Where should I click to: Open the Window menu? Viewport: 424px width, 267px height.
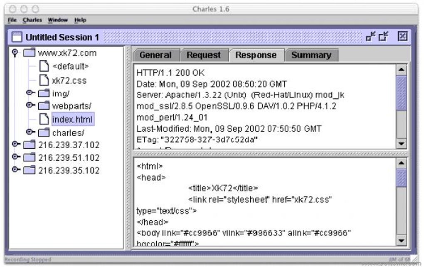point(58,20)
